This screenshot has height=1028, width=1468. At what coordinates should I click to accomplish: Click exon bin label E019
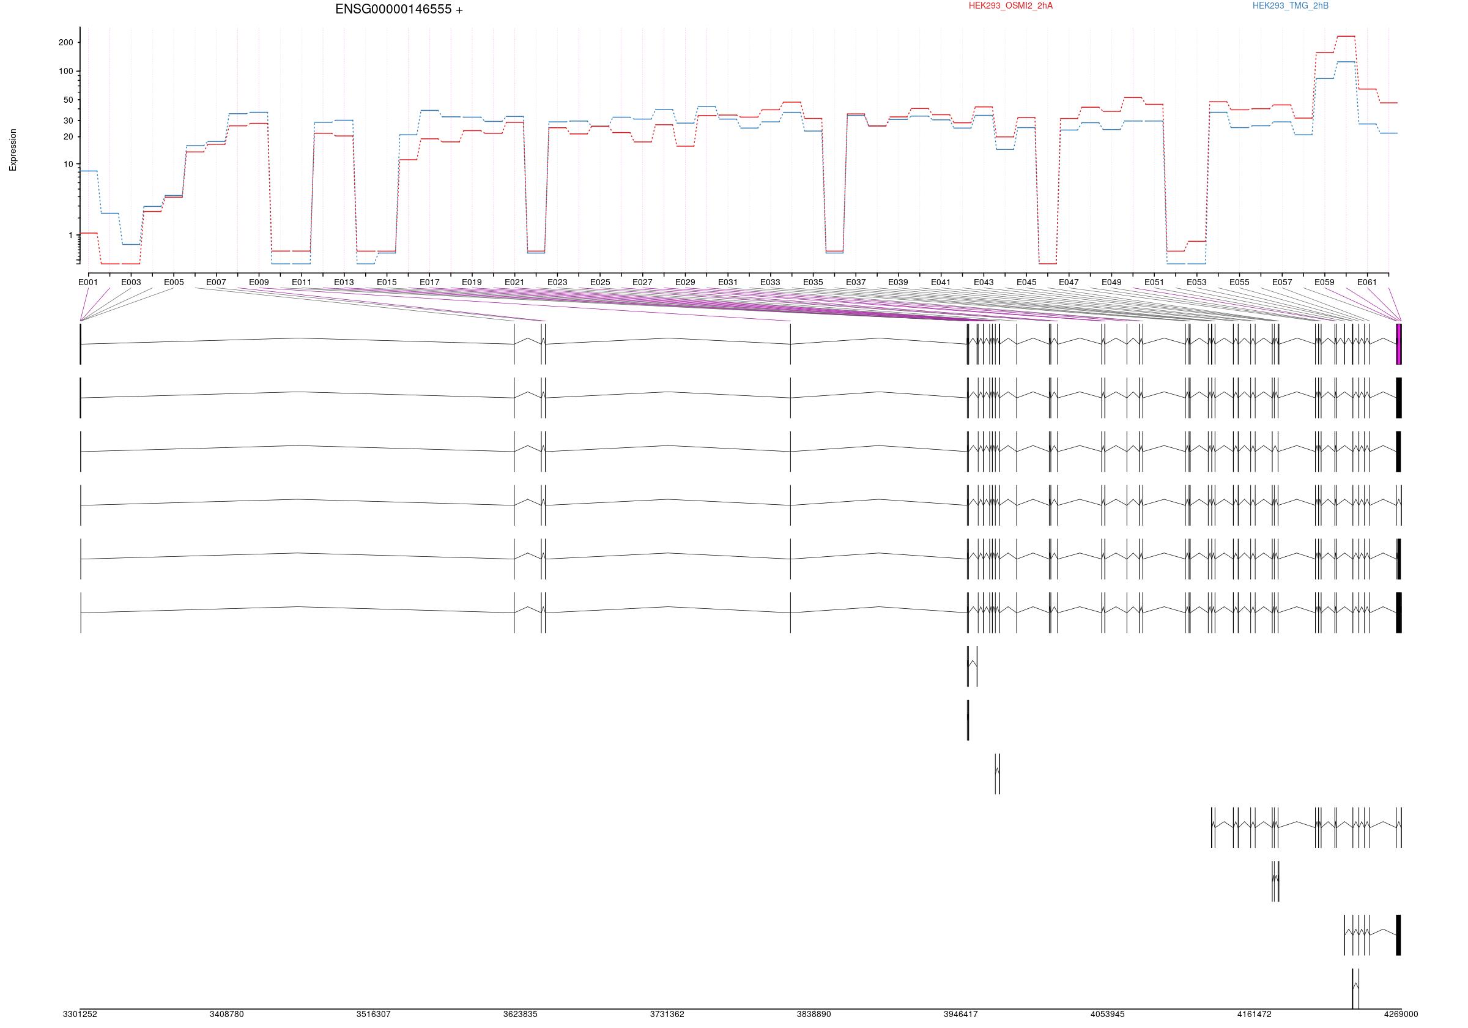(x=472, y=282)
